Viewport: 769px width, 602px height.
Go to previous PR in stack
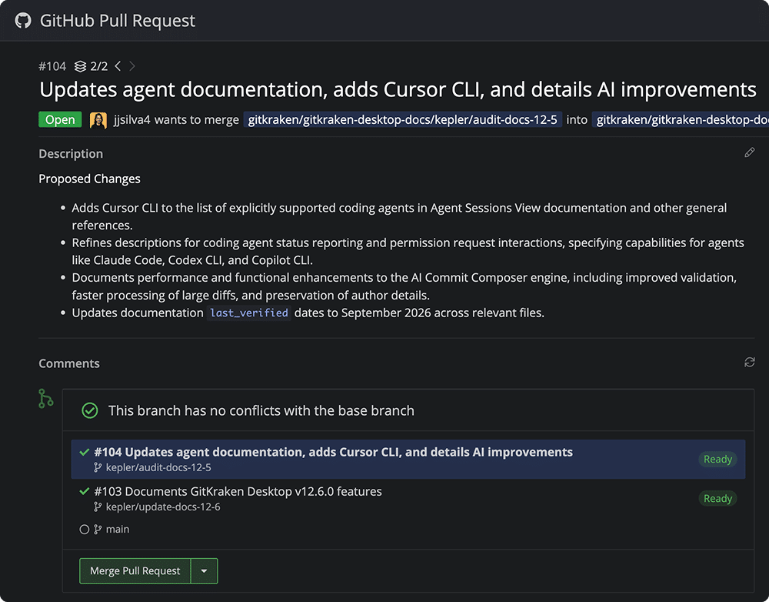pos(118,65)
